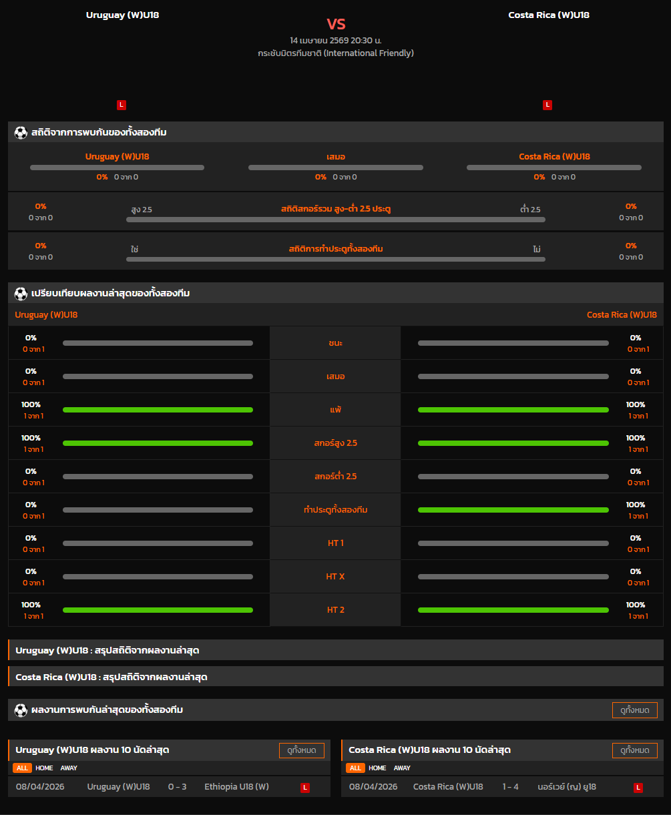Switch to HOME filter for Uruguay matches
Screen dimensions: 671x815
click(x=44, y=768)
